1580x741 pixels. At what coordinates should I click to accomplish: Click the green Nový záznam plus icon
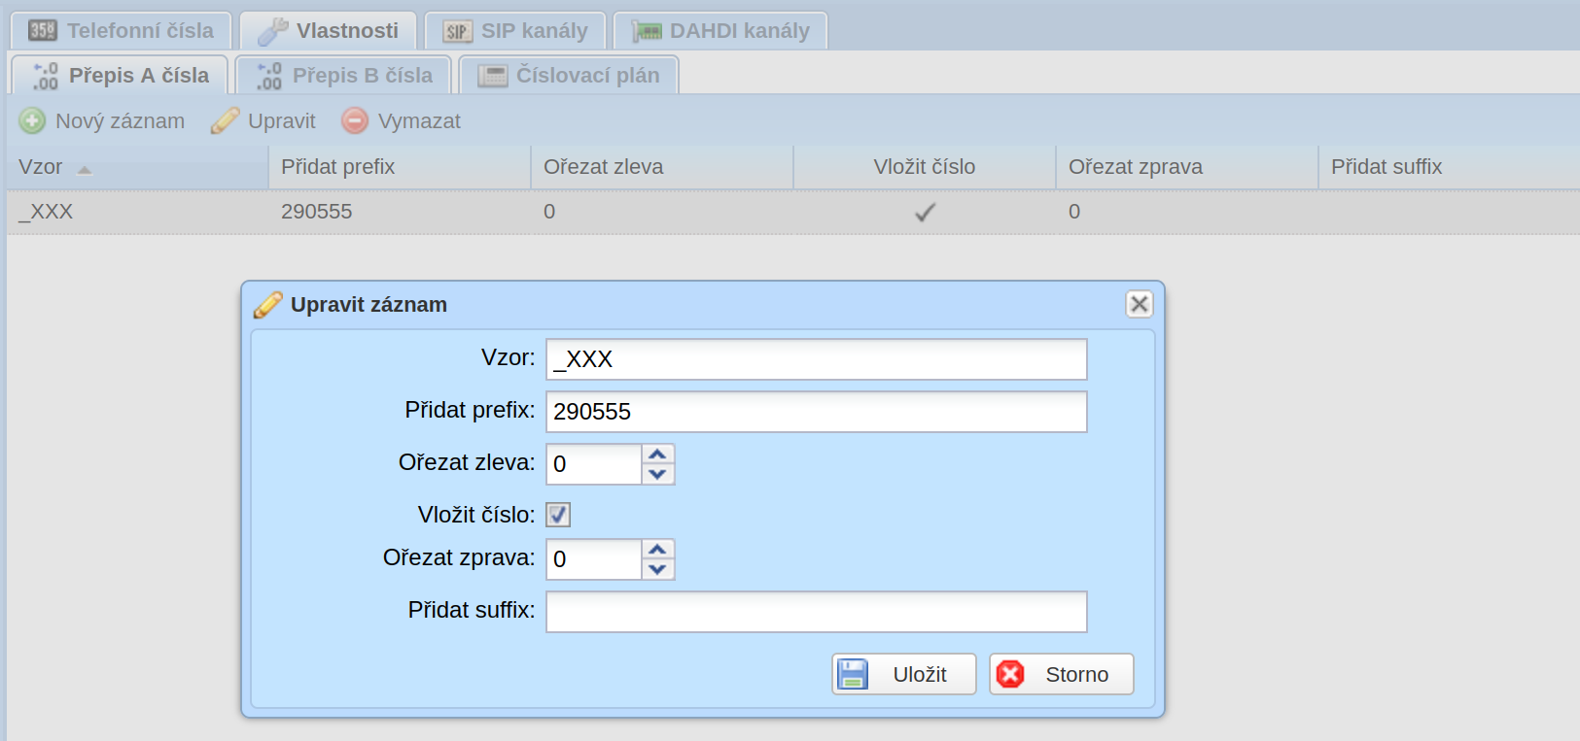[32, 120]
